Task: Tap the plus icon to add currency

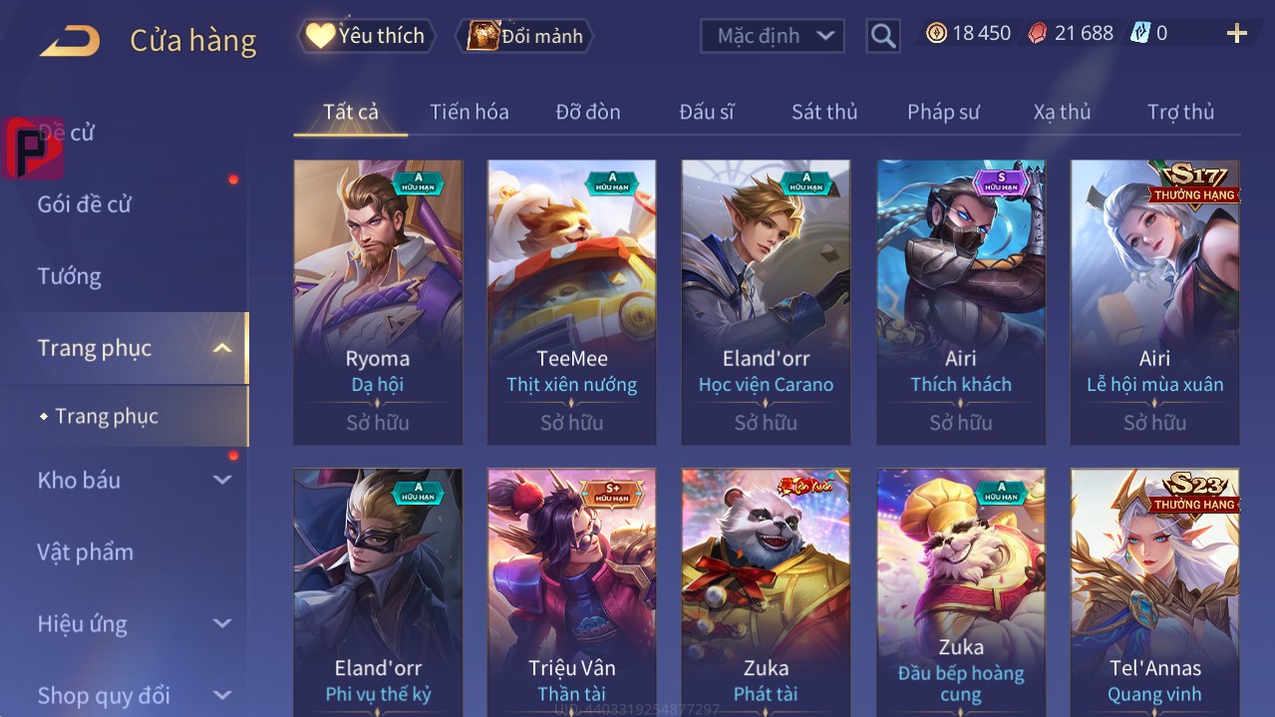Action: coord(1237,34)
